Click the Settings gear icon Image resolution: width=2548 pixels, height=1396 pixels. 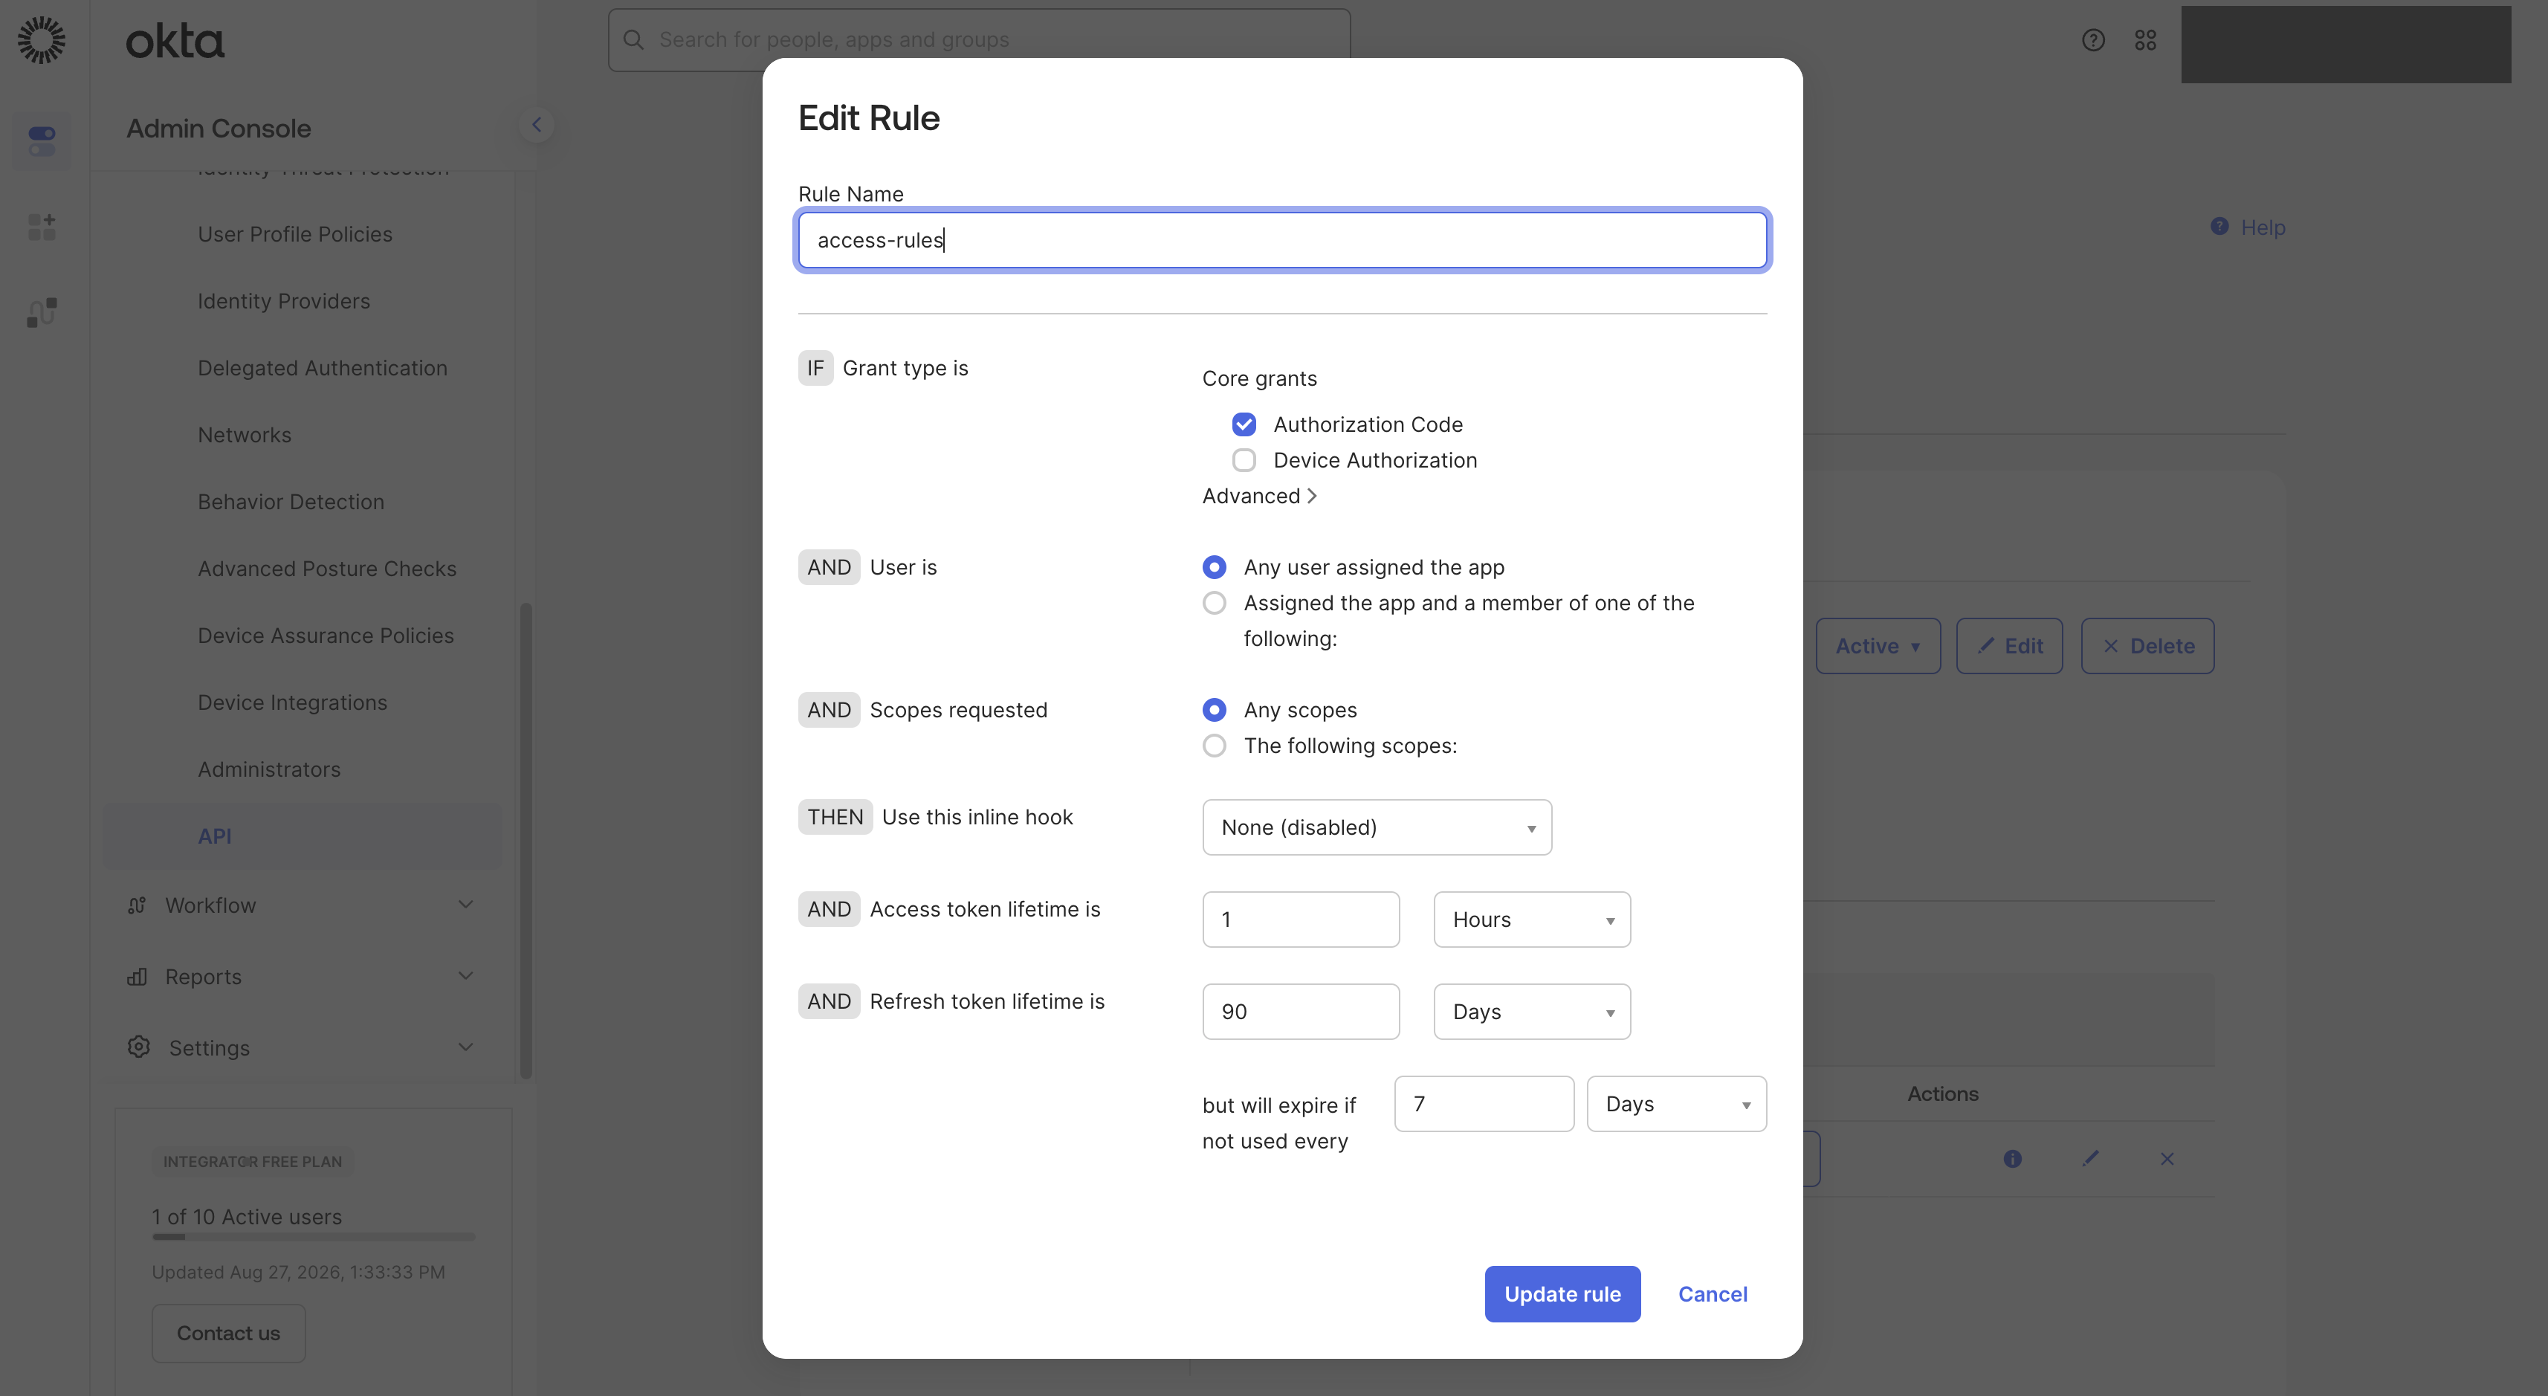(x=138, y=1047)
